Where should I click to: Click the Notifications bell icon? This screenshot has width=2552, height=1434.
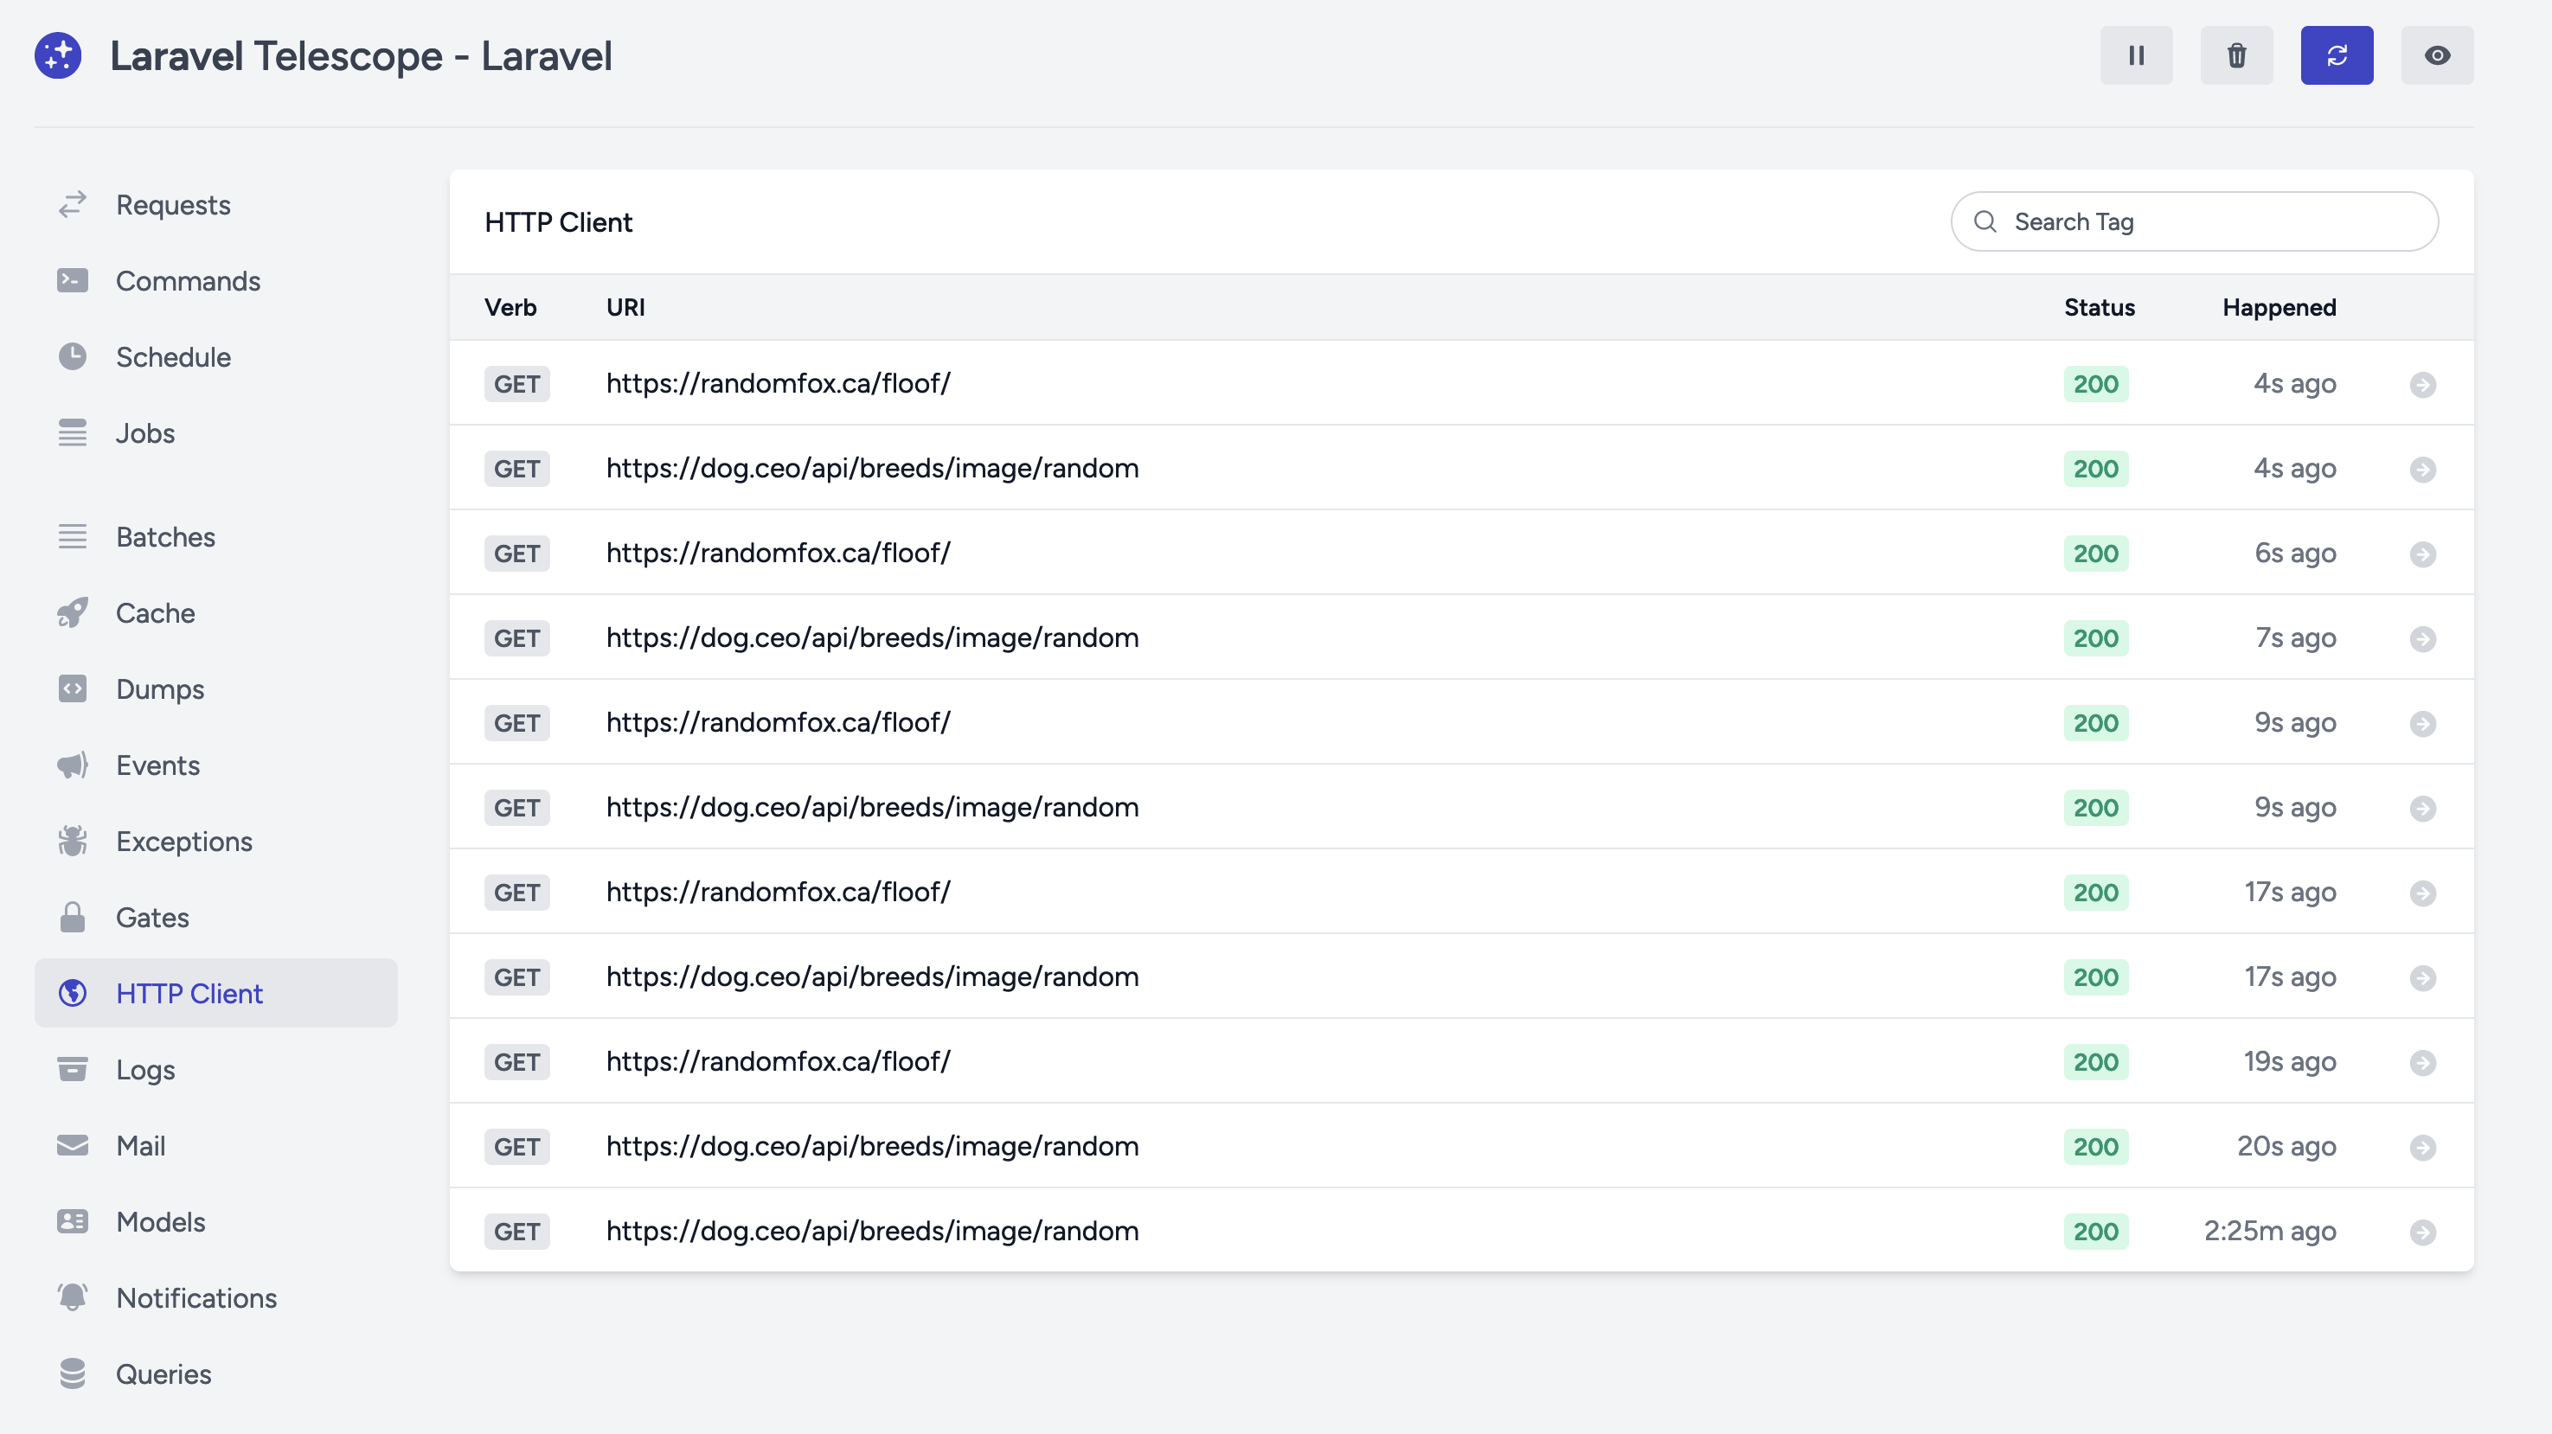[x=73, y=1297]
